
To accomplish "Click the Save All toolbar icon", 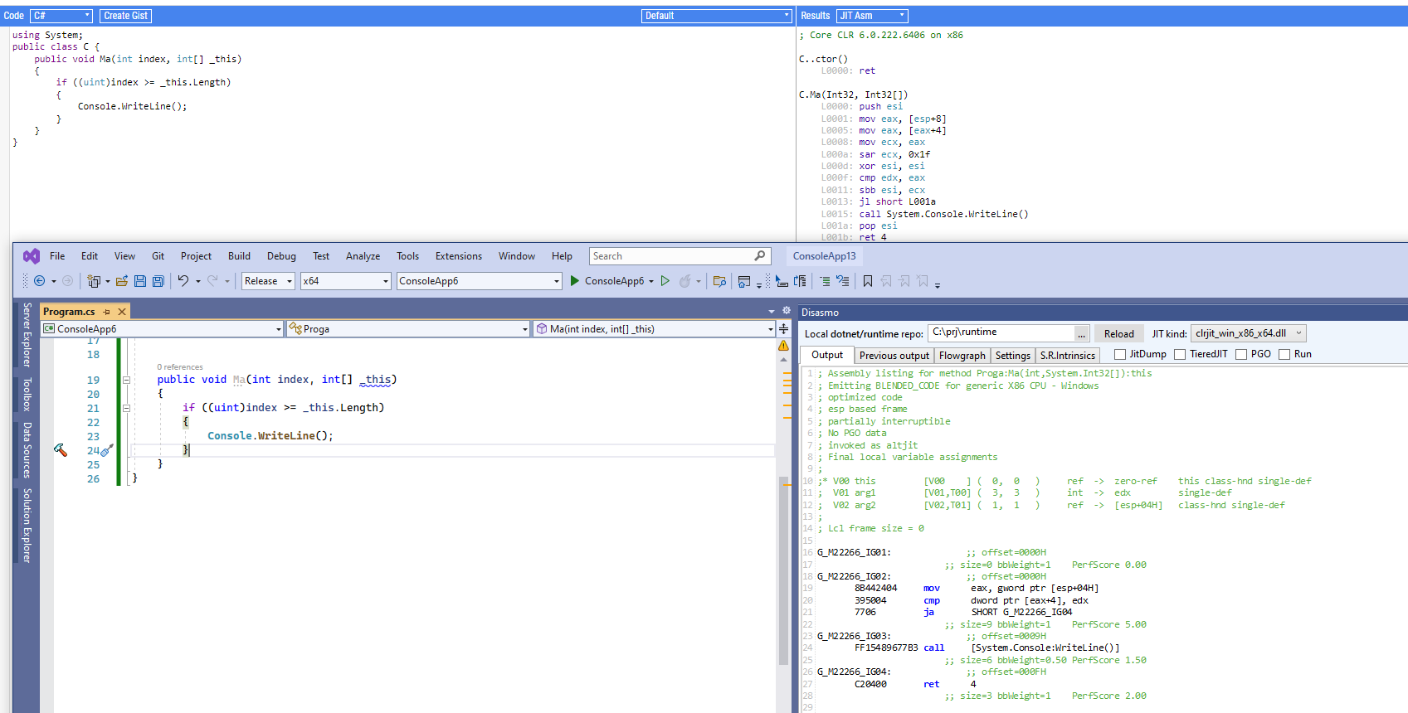I will [x=158, y=281].
